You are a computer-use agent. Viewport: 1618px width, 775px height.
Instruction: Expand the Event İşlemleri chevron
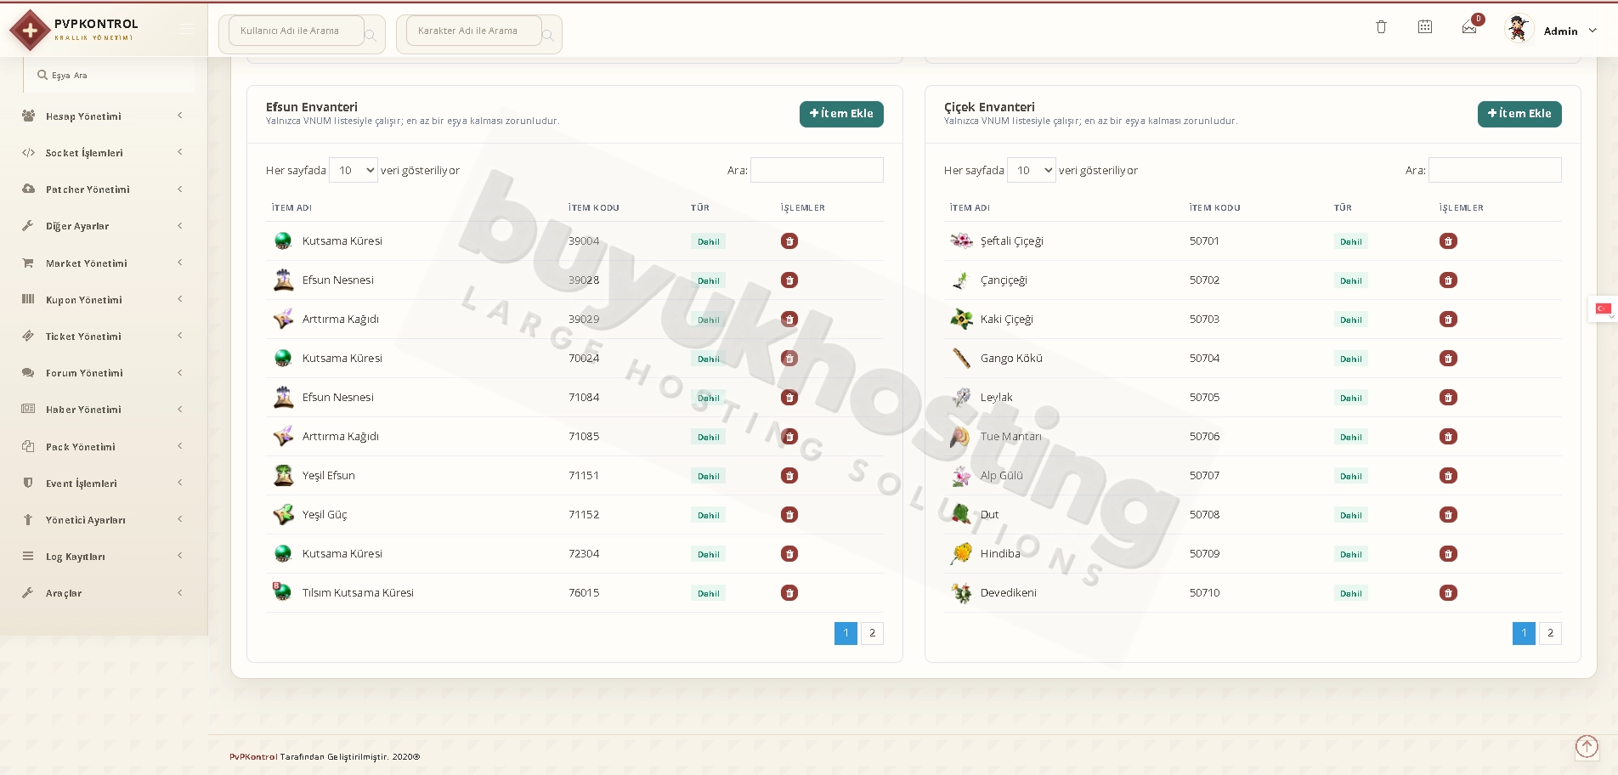click(180, 483)
